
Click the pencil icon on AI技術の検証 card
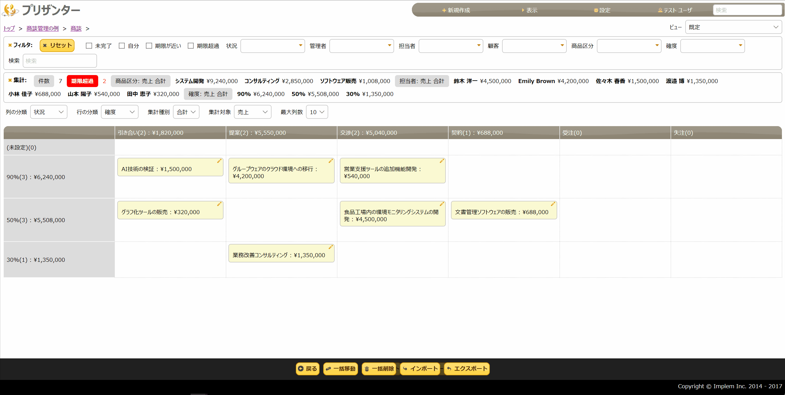(219, 161)
